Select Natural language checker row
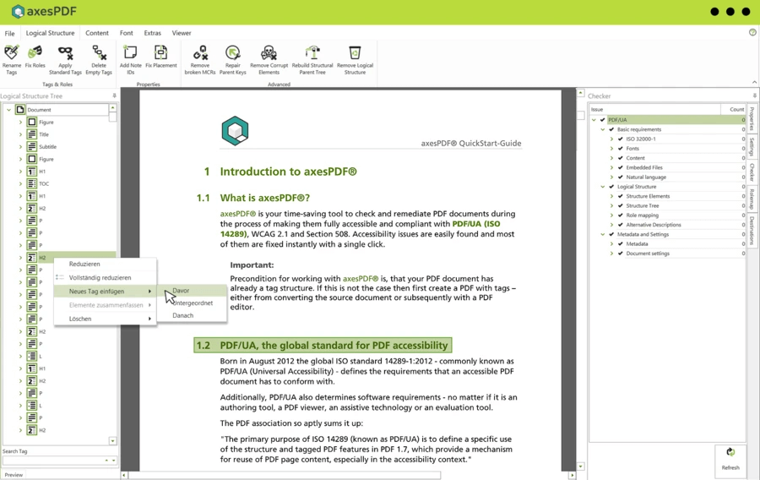Viewport: 760px width, 480px height. [x=668, y=177]
